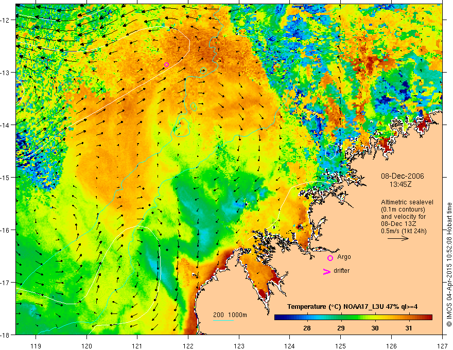The width and height of the screenshot is (453, 350).
Task: Click the date text 08-Dec-2006
Action: [402, 176]
